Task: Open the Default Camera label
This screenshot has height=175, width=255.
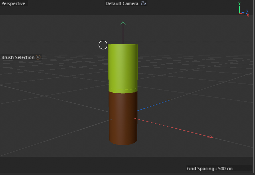Action: 122,4
